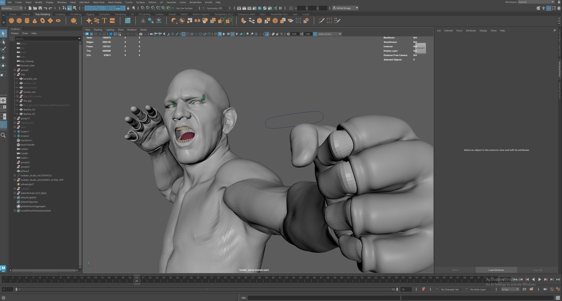562x301 pixels.
Task: Open the Modeling menu set dropdown
Action: [x=12, y=8]
